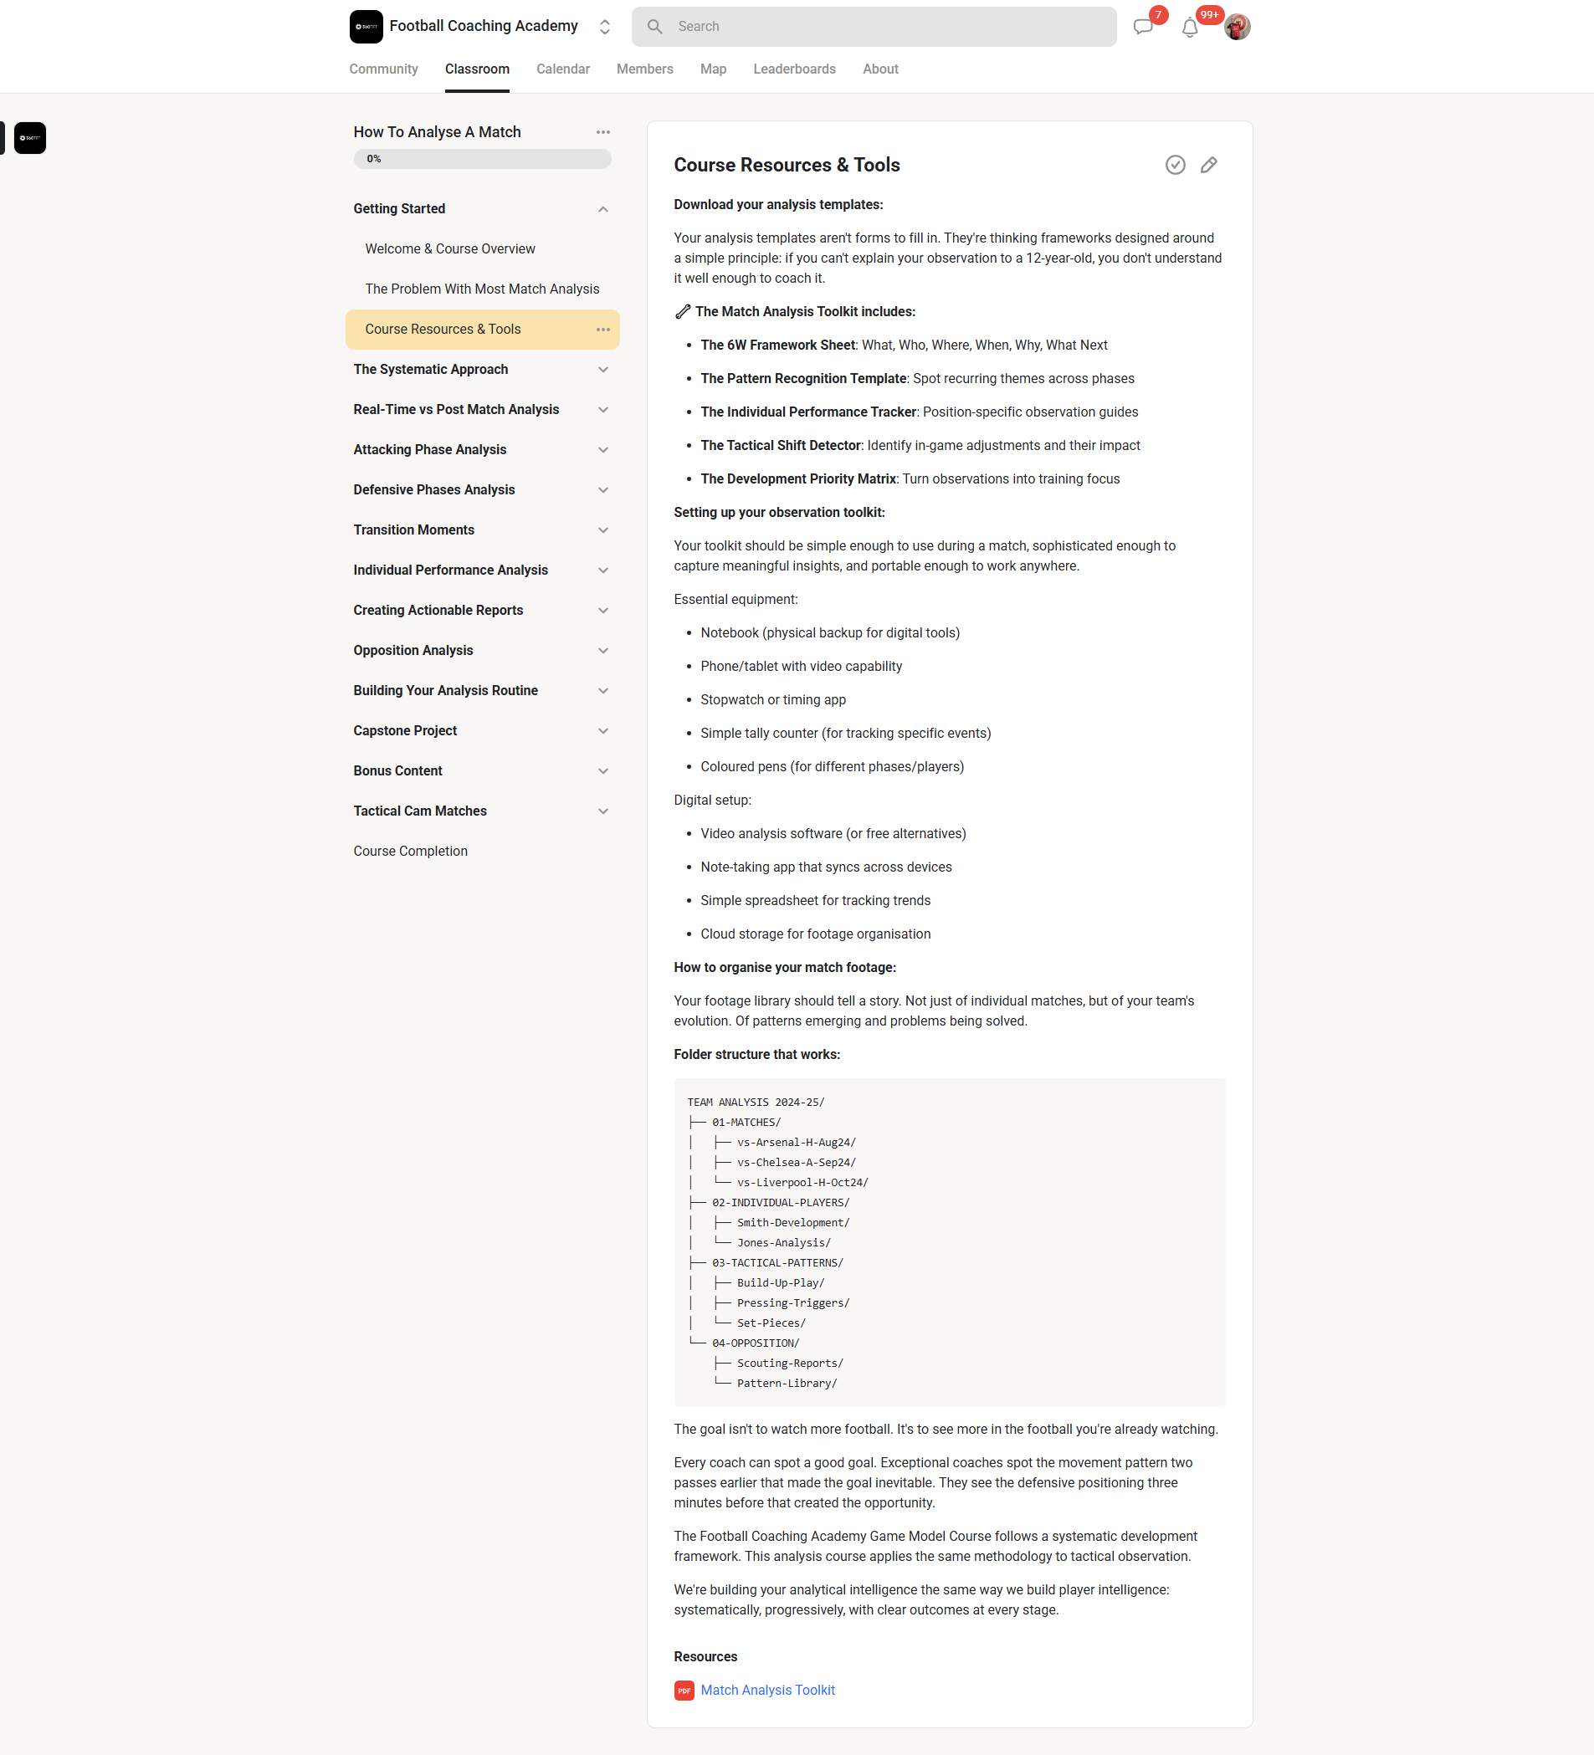
Task: Edit the lesson with the pencil icon
Action: tap(1208, 165)
